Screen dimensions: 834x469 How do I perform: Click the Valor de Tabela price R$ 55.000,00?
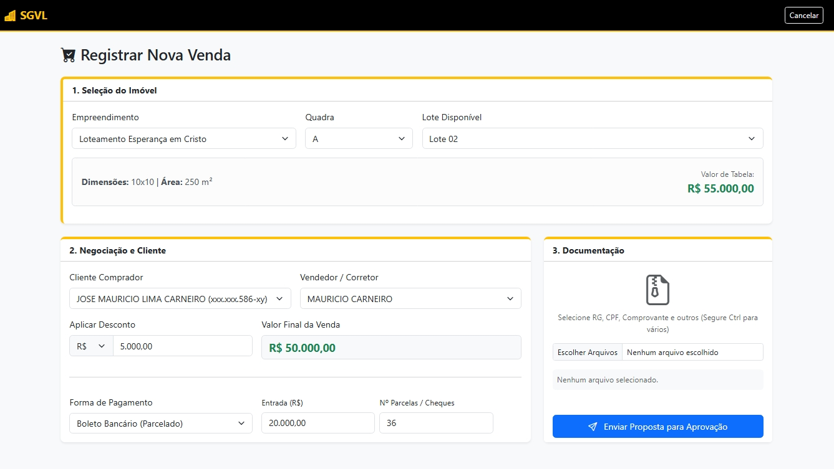tap(720, 188)
